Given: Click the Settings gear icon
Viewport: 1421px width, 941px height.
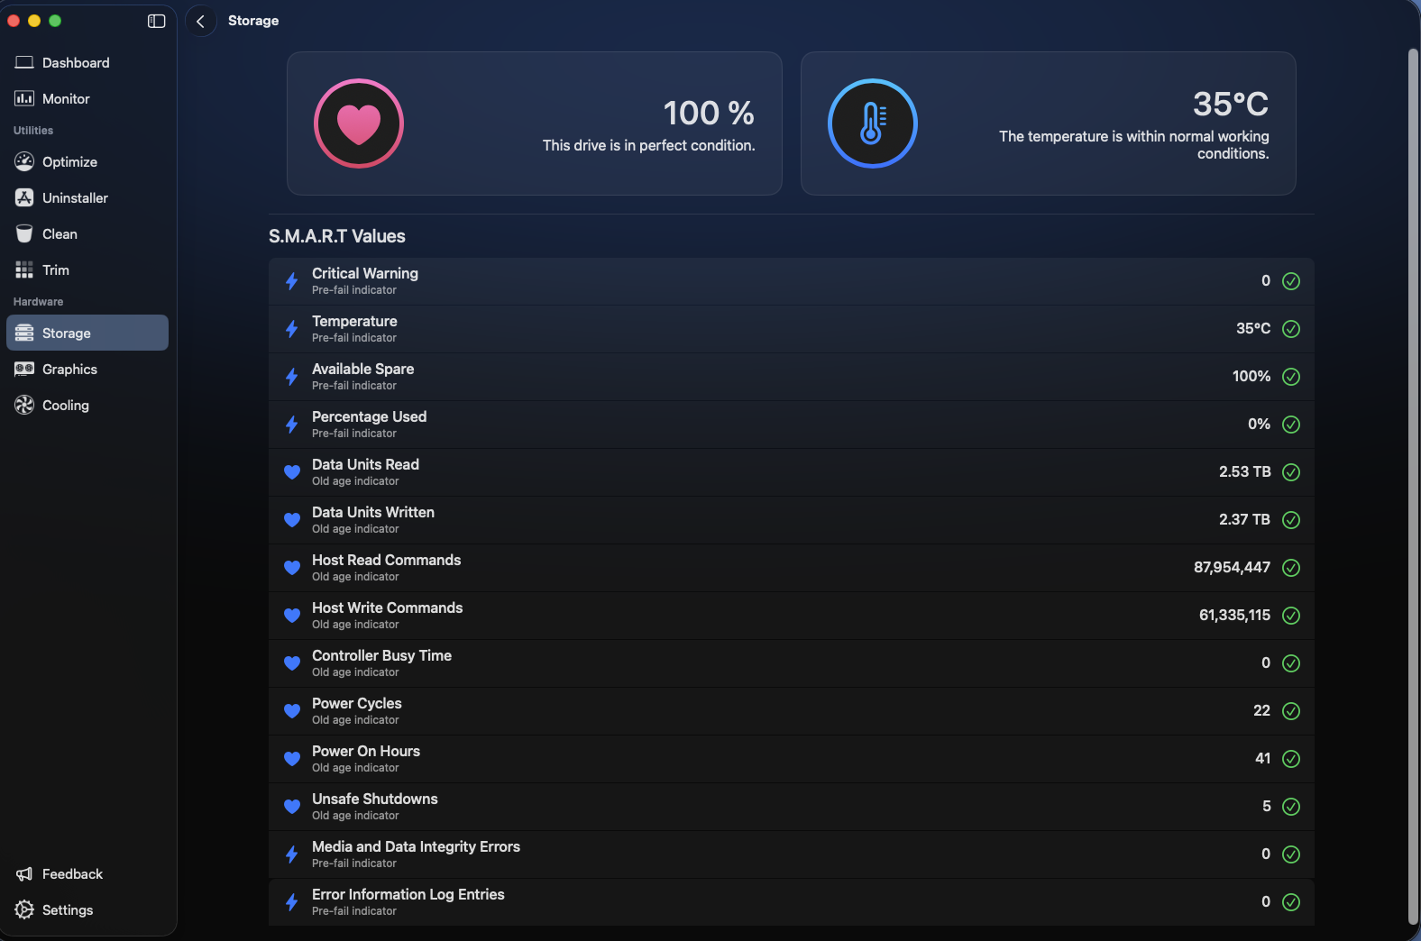Looking at the screenshot, I should tap(24, 909).
